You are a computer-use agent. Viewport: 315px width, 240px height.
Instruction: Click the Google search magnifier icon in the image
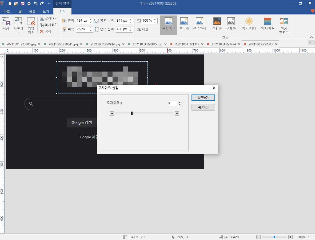[x=31, y=104]
